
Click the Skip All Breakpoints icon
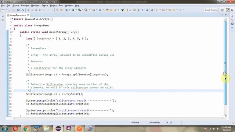(x=23, y=10)
